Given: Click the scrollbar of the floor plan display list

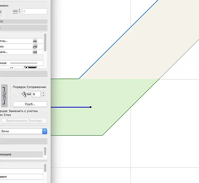Looking at the screenshot, I should pos(45,43).
